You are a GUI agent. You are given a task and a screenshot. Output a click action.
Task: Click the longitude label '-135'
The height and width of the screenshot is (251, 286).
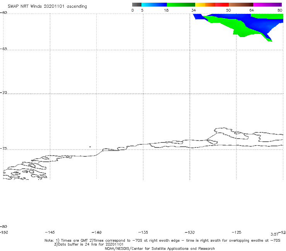[x=143, y=232]
